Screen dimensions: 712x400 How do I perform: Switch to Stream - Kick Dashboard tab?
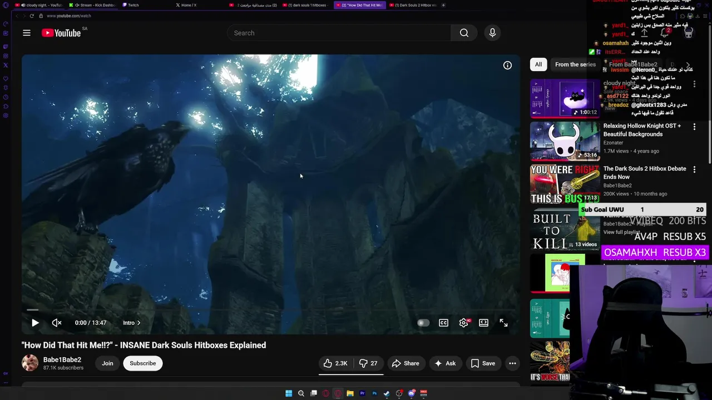pyautogui.click(x=93, y=5)
